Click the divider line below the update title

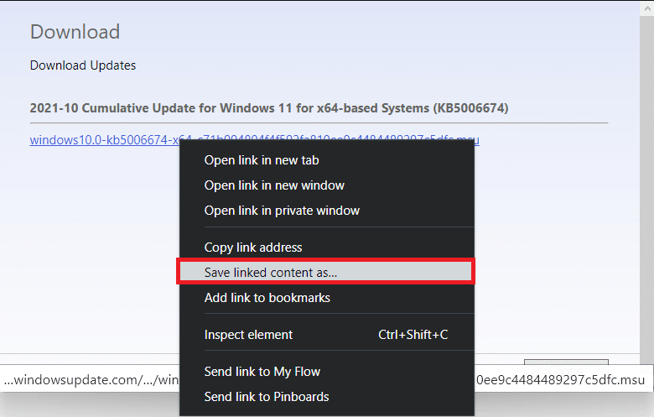tap(319, 123)
